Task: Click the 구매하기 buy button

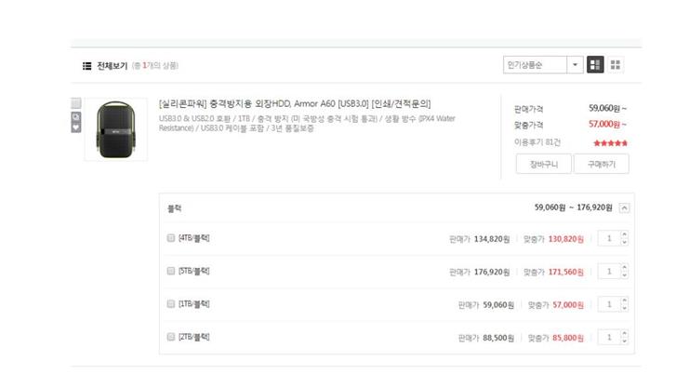Action: [x=602, y=164]
